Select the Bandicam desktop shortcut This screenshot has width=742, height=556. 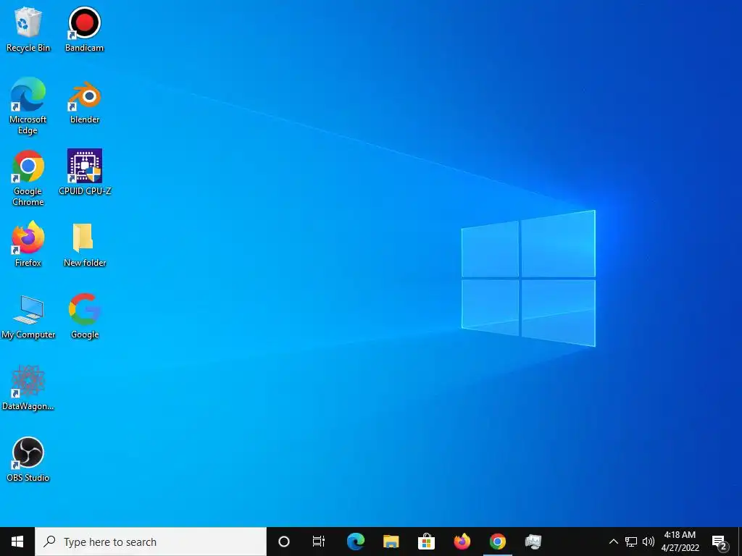[84, 29]
